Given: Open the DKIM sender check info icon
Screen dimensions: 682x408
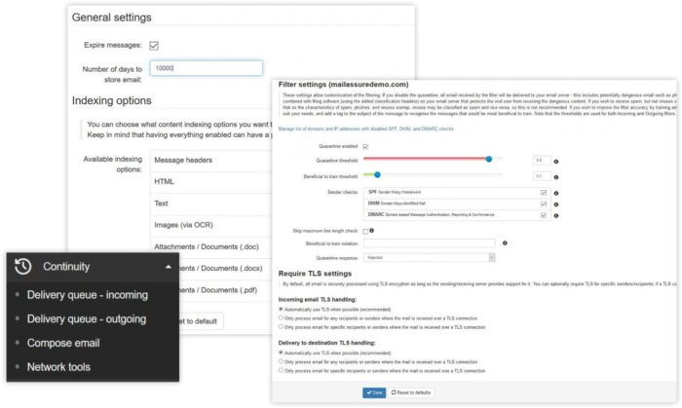Looking at the screenshot, I should 556,204.
